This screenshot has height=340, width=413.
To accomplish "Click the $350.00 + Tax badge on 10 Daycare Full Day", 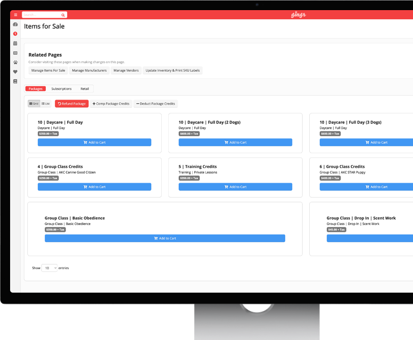I will coord(48,134).
